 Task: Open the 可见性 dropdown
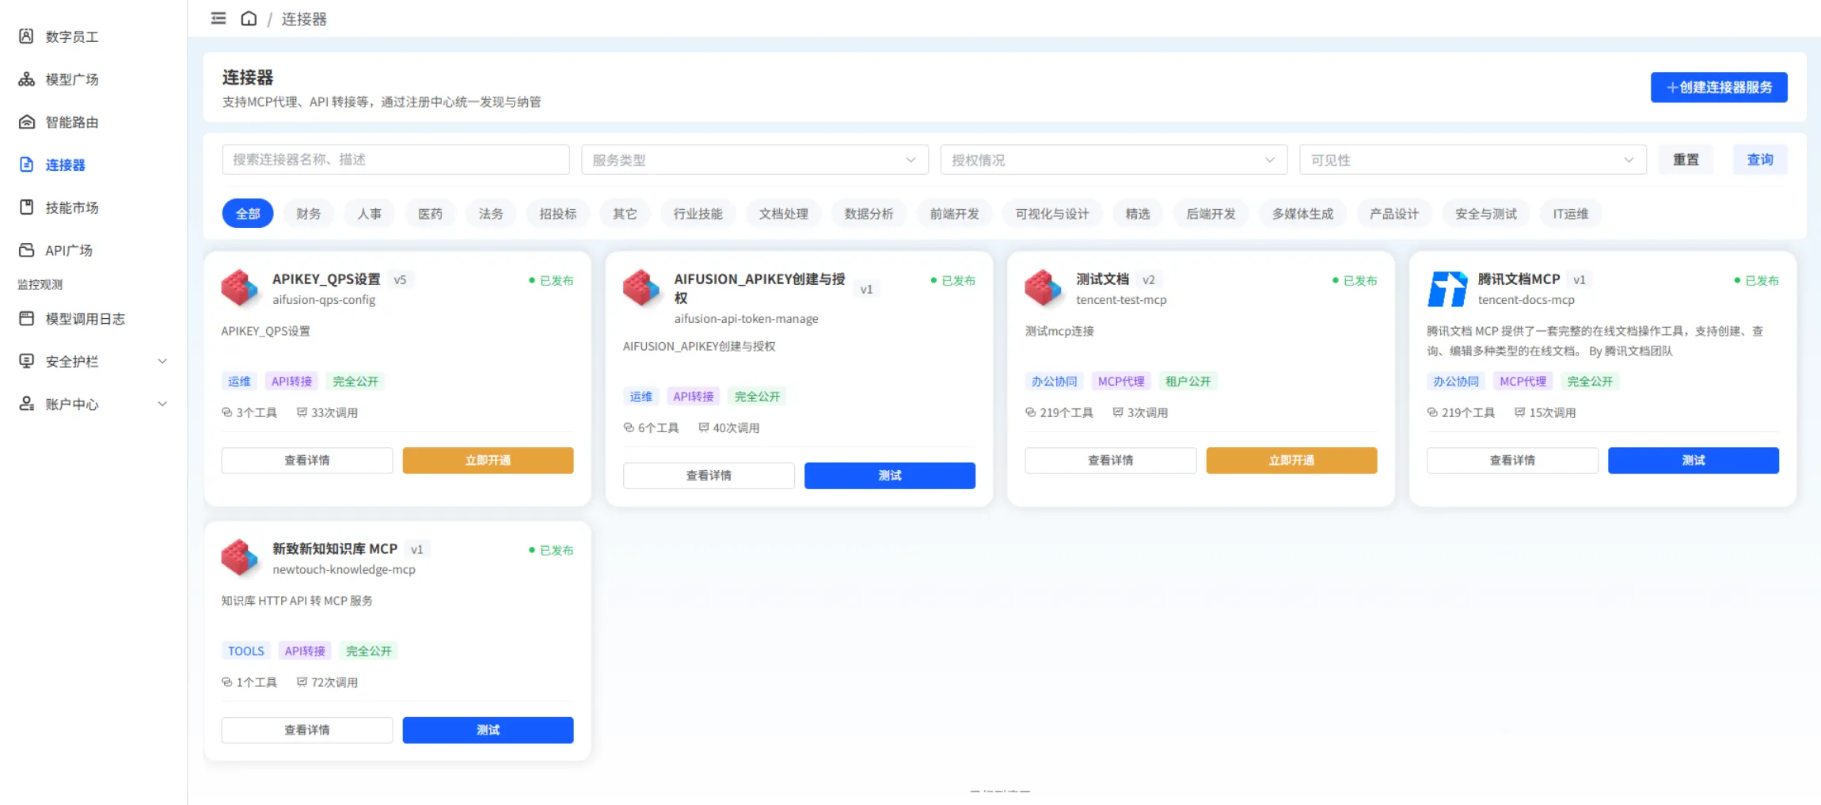(x=1473, y=160)
